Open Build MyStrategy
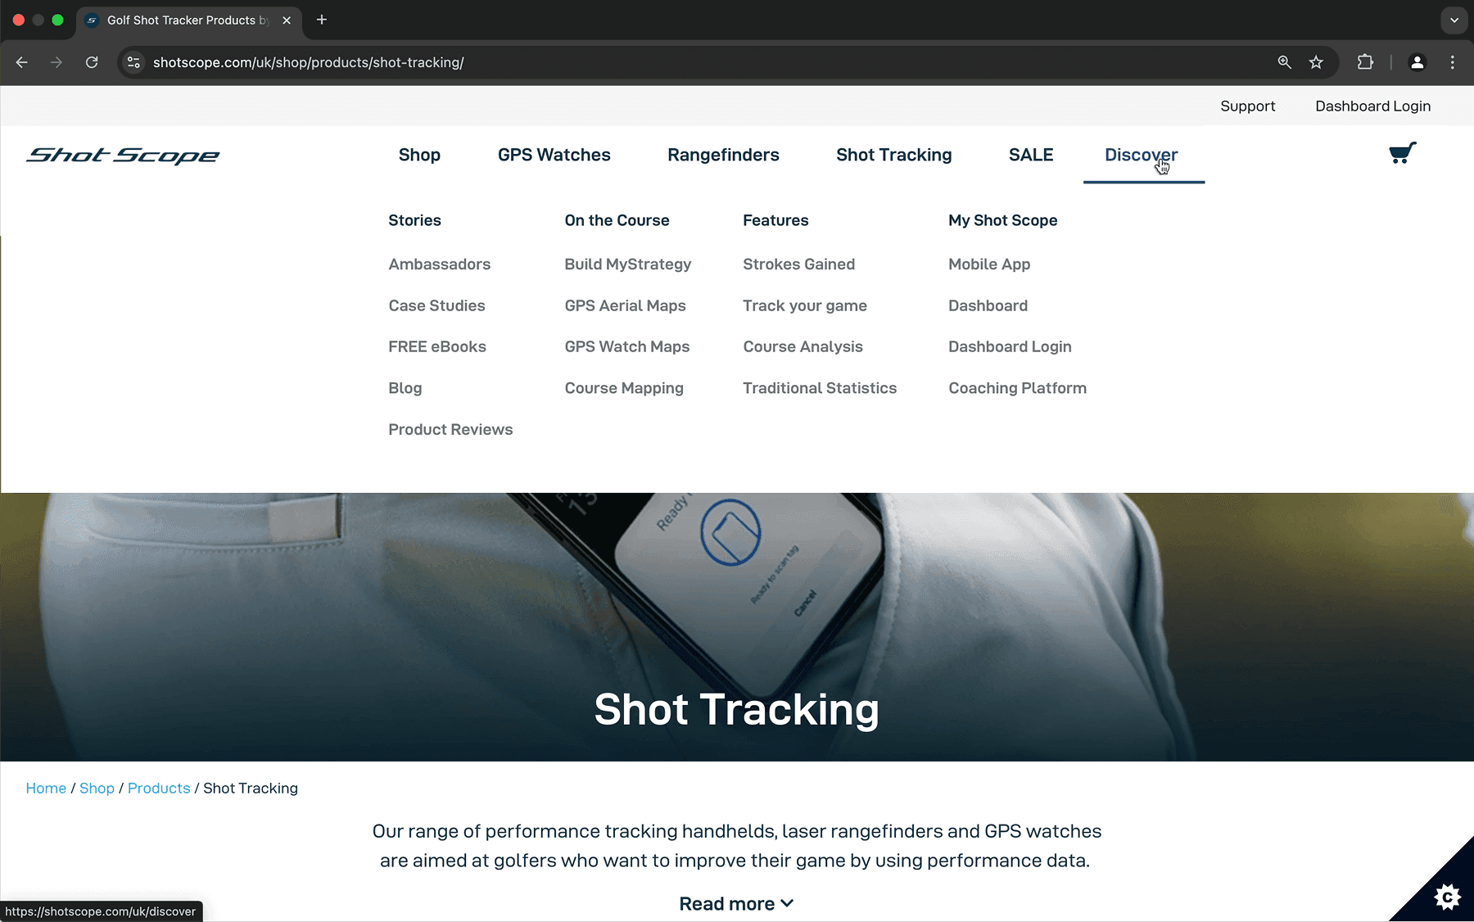 (x=628, y=264)
